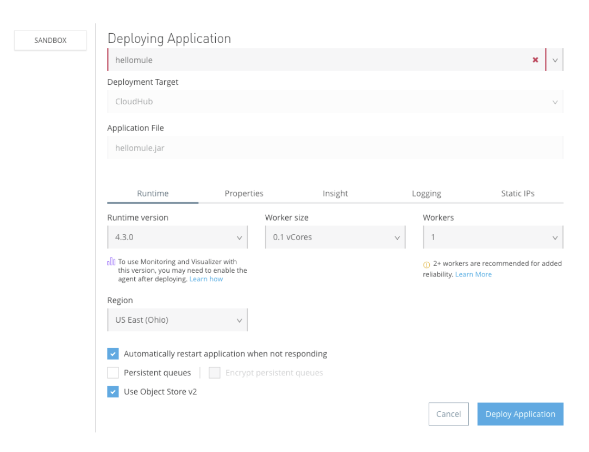Switch to the Runtime tab
The width and height of the screenshot is (589, 452).
tap(153, 193)
